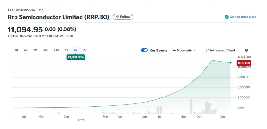This screenshot has width=267, height=129.
Task: Follow Rrp Semiconductor Limited stock
Action: coord(123,17)
